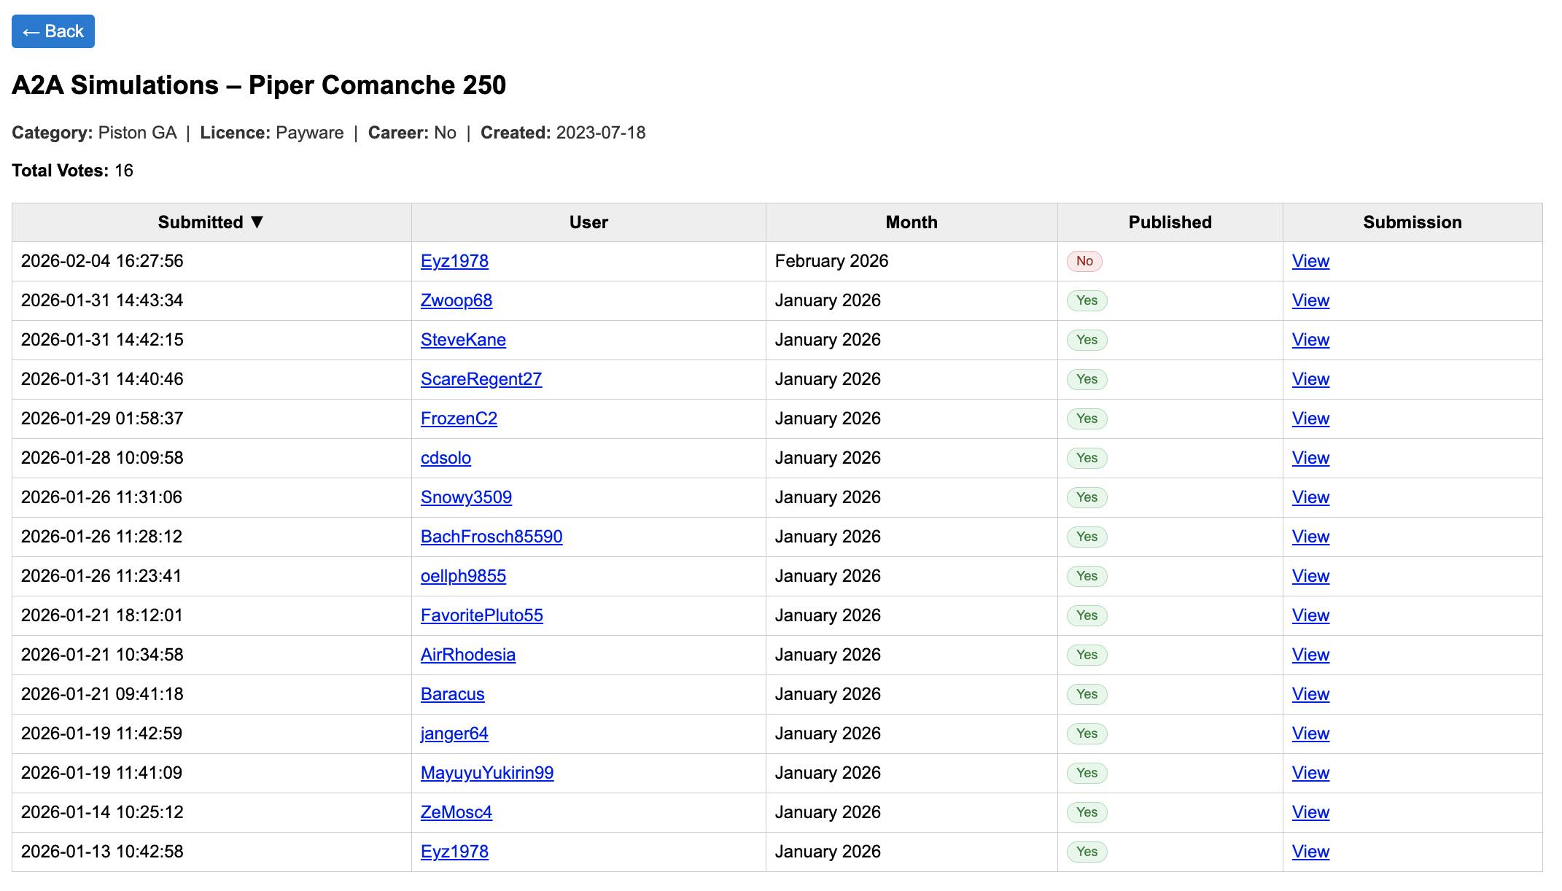Click Yes badge in Zwoop68 row
The height and width of the screenshot is (891, 1562).
coord(1087,300)
